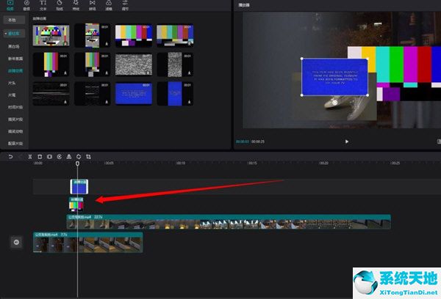The image size is (441, 299).
Task: Select the 本地 local media button
Action: click(12, 20)
